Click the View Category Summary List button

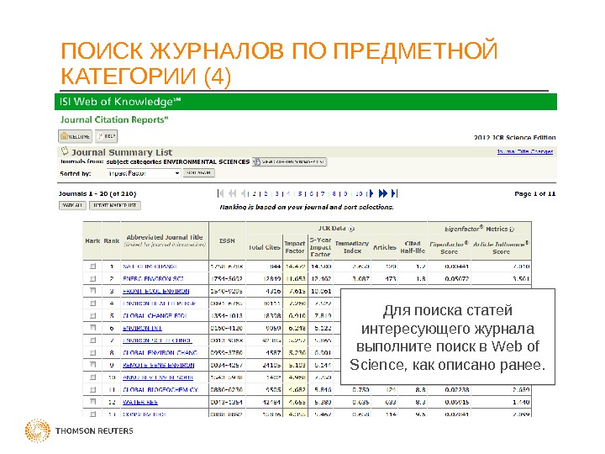289,161
